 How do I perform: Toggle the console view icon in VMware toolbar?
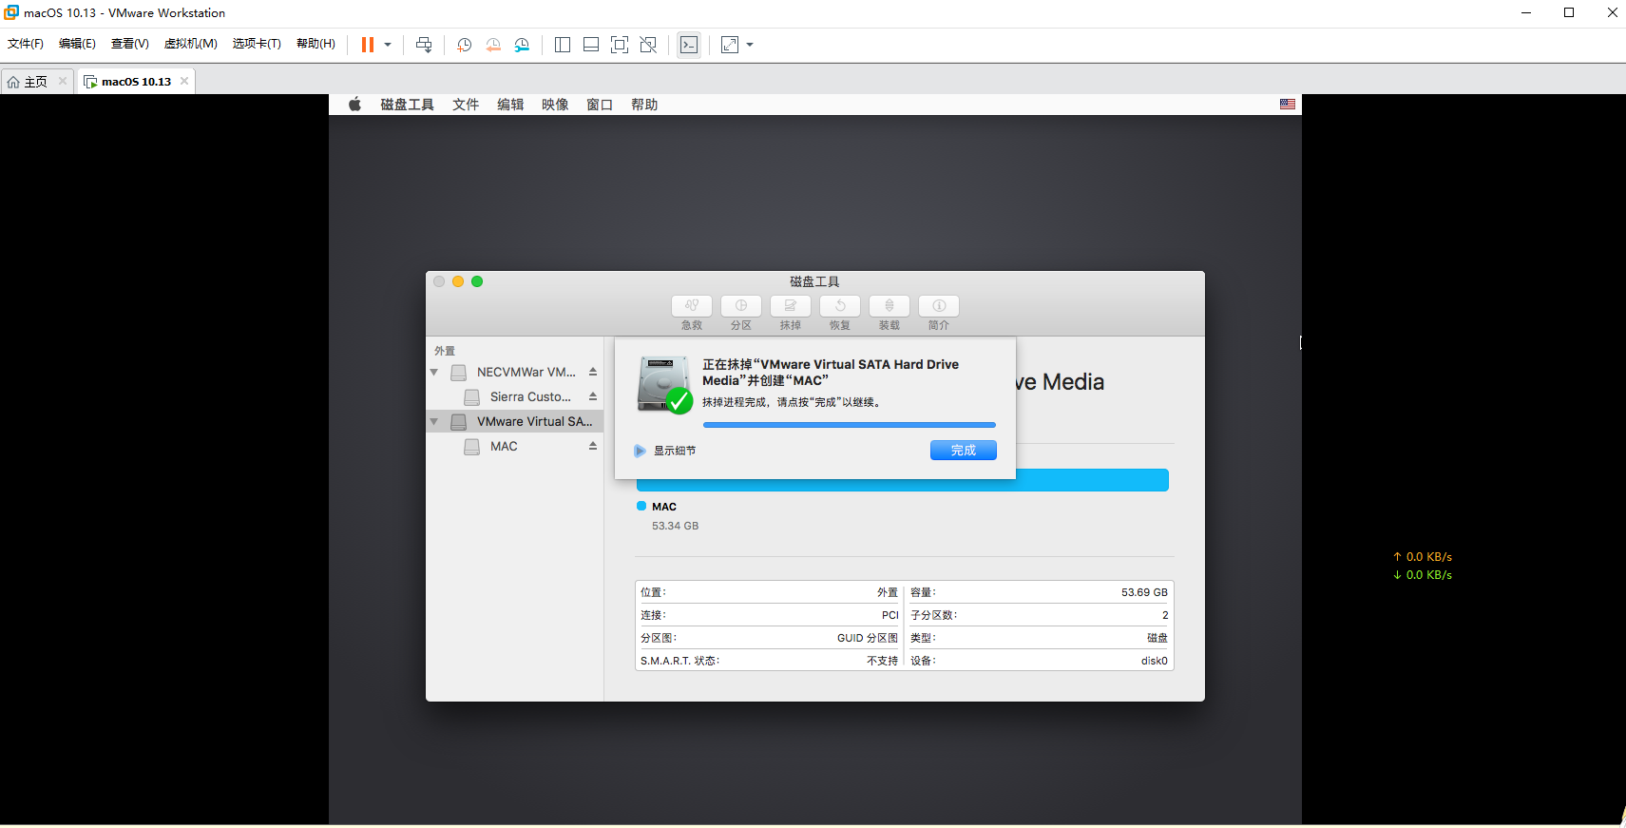click(x=689, y=45)
